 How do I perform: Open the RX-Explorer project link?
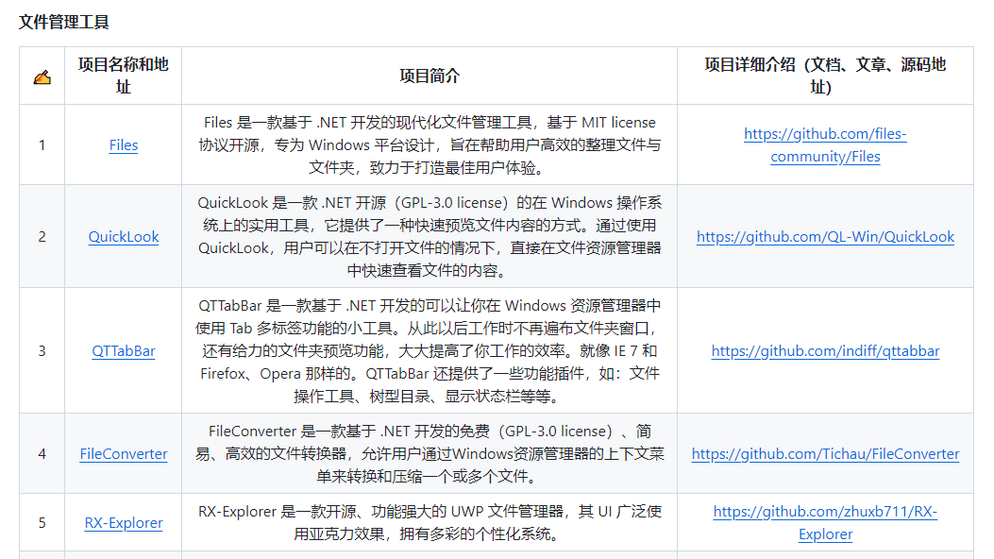tap(124, 523)
